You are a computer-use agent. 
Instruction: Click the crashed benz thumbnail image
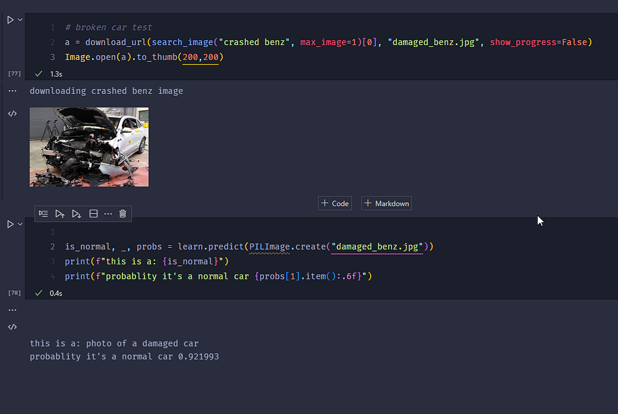pyautogui.click(x=89, y=147)
